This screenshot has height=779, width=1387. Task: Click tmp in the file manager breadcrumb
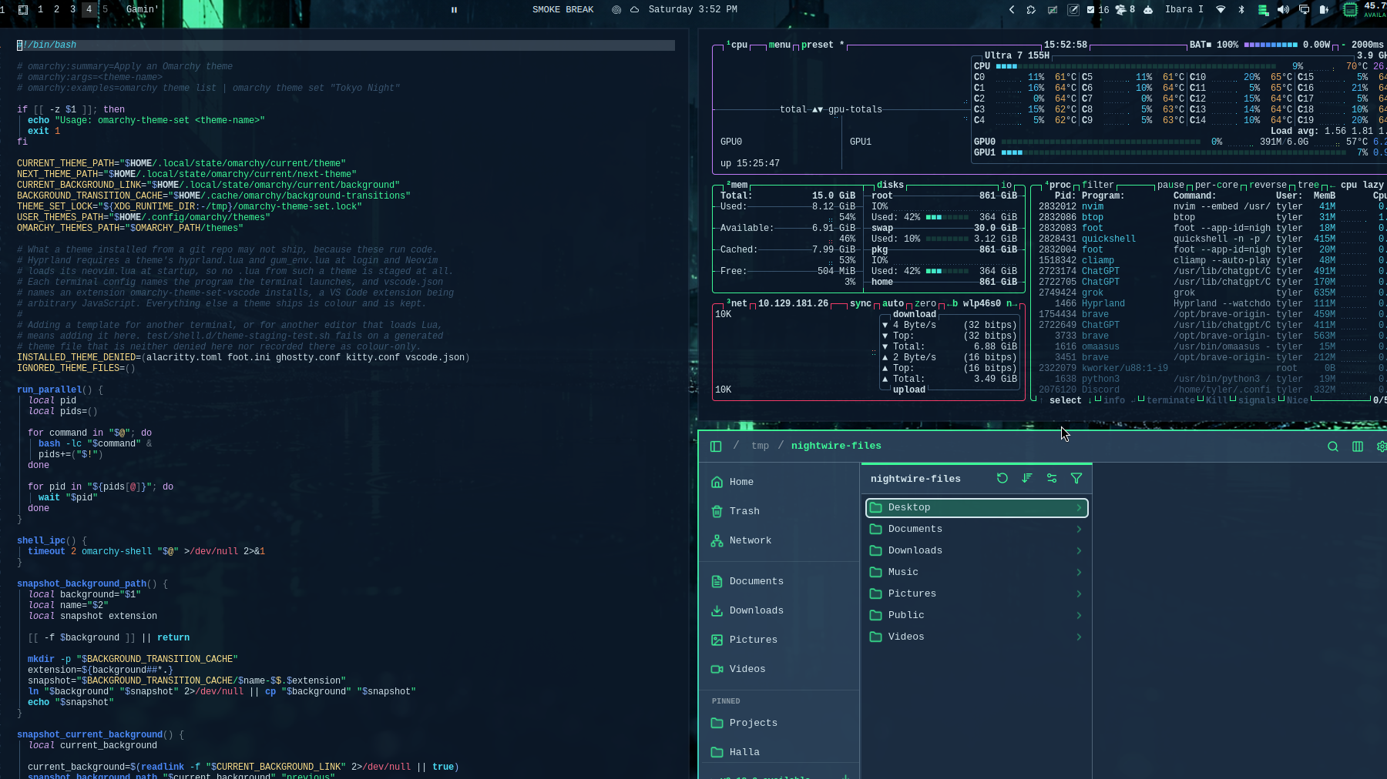pyautogui.click(x=760, y=446)
